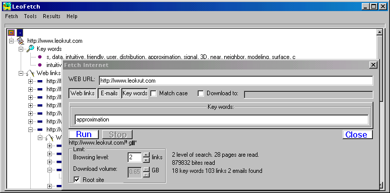
Task: Select the 'Key words' label in the tree
Action: pos(49,49)
